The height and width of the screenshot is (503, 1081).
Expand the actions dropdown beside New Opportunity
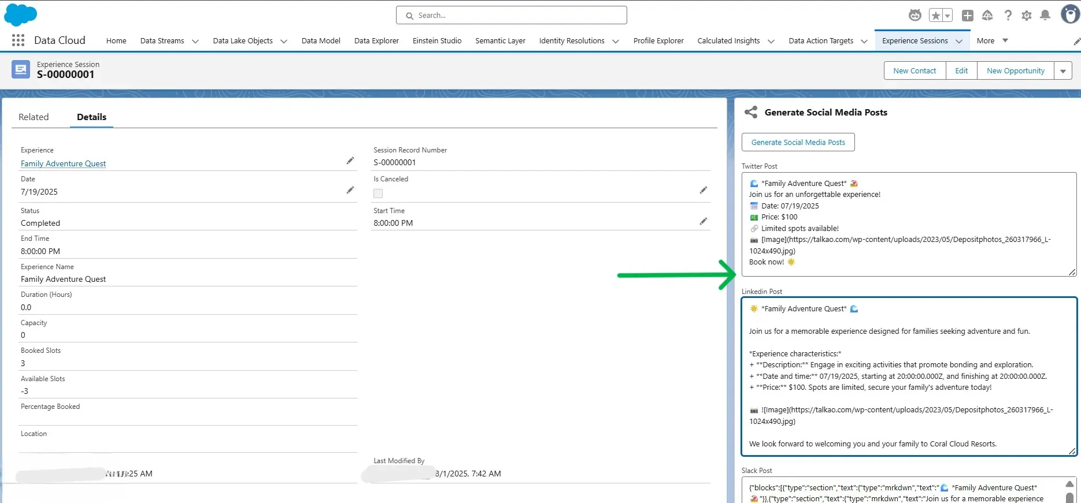(x=1063, y=71)
